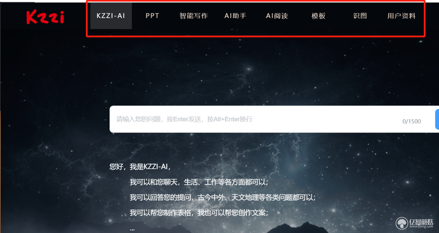The image size is (439, 233).
Task: Open the 模板 templates tab
Action: tap(318, 16)
